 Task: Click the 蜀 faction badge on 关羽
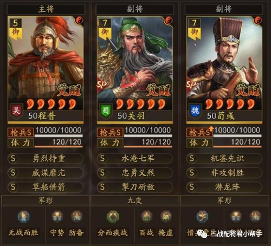[106, 111]
